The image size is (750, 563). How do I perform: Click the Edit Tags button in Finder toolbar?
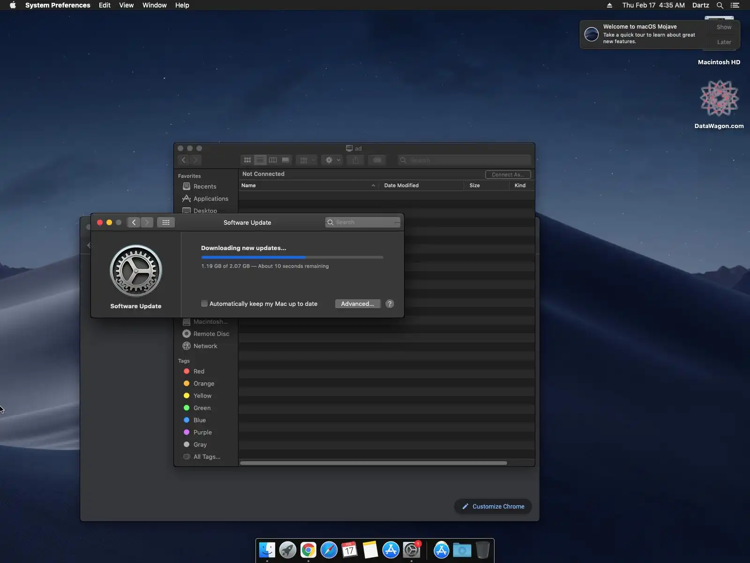377,160
